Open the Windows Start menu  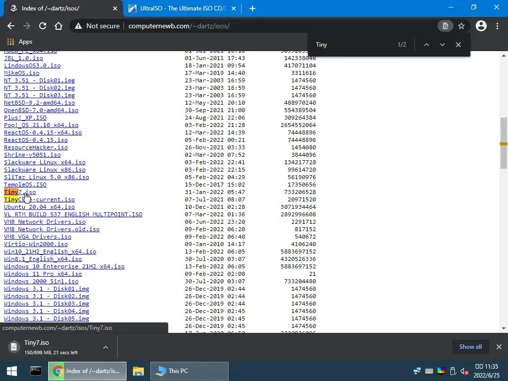12,371
